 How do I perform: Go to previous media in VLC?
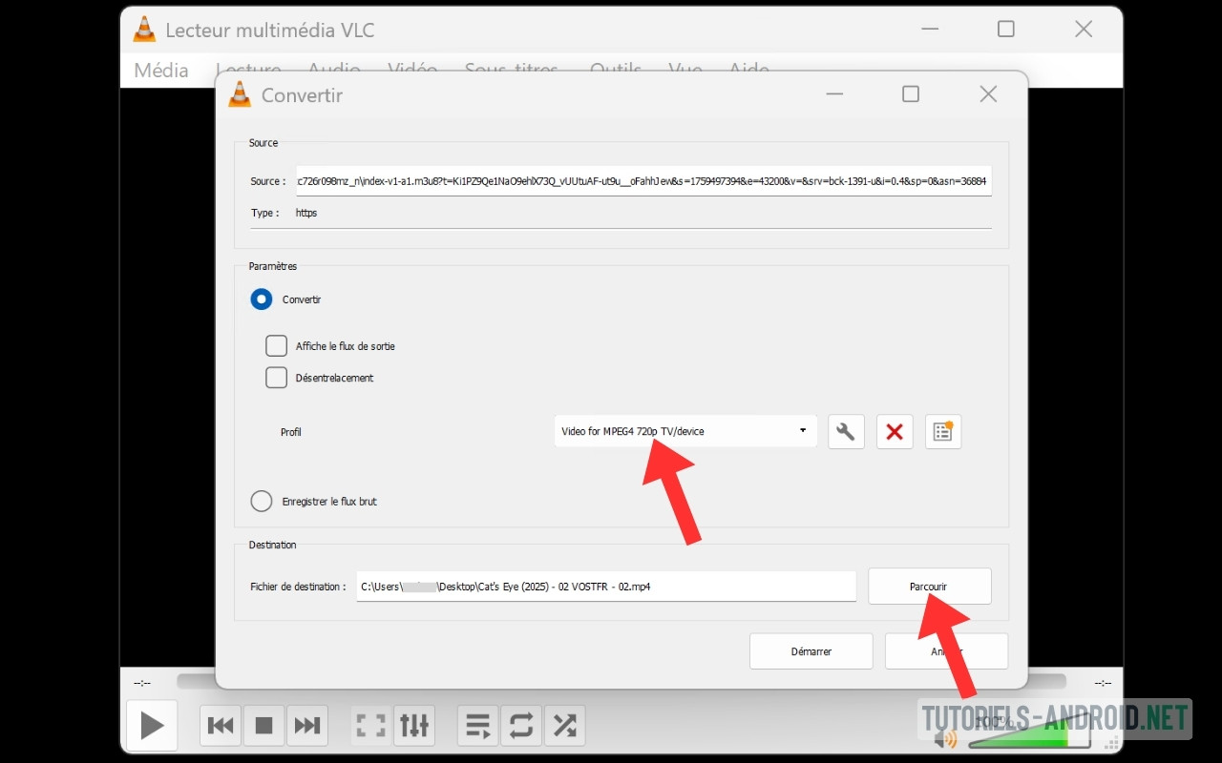(x=221, y=726)
